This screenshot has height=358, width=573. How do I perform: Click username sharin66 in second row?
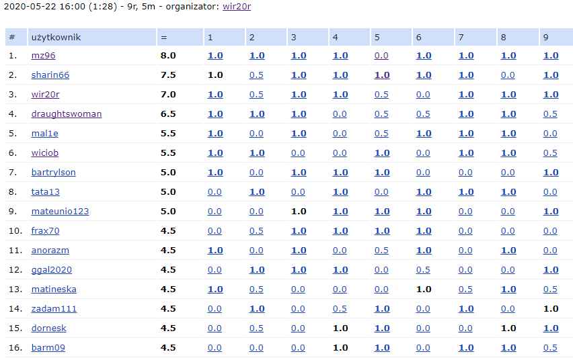(x=50, y=75)
